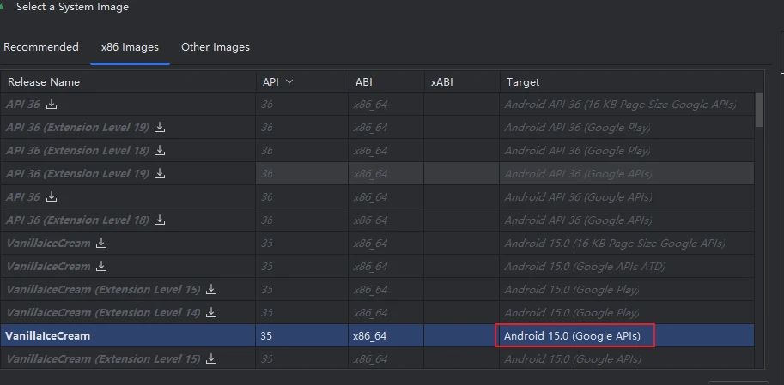
Task: Select the highlighted VanillaIceCream API 35 row
Action: pos(129,336)
